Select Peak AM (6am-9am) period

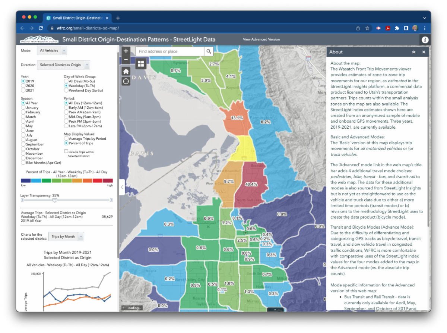(x=66, y=112)
